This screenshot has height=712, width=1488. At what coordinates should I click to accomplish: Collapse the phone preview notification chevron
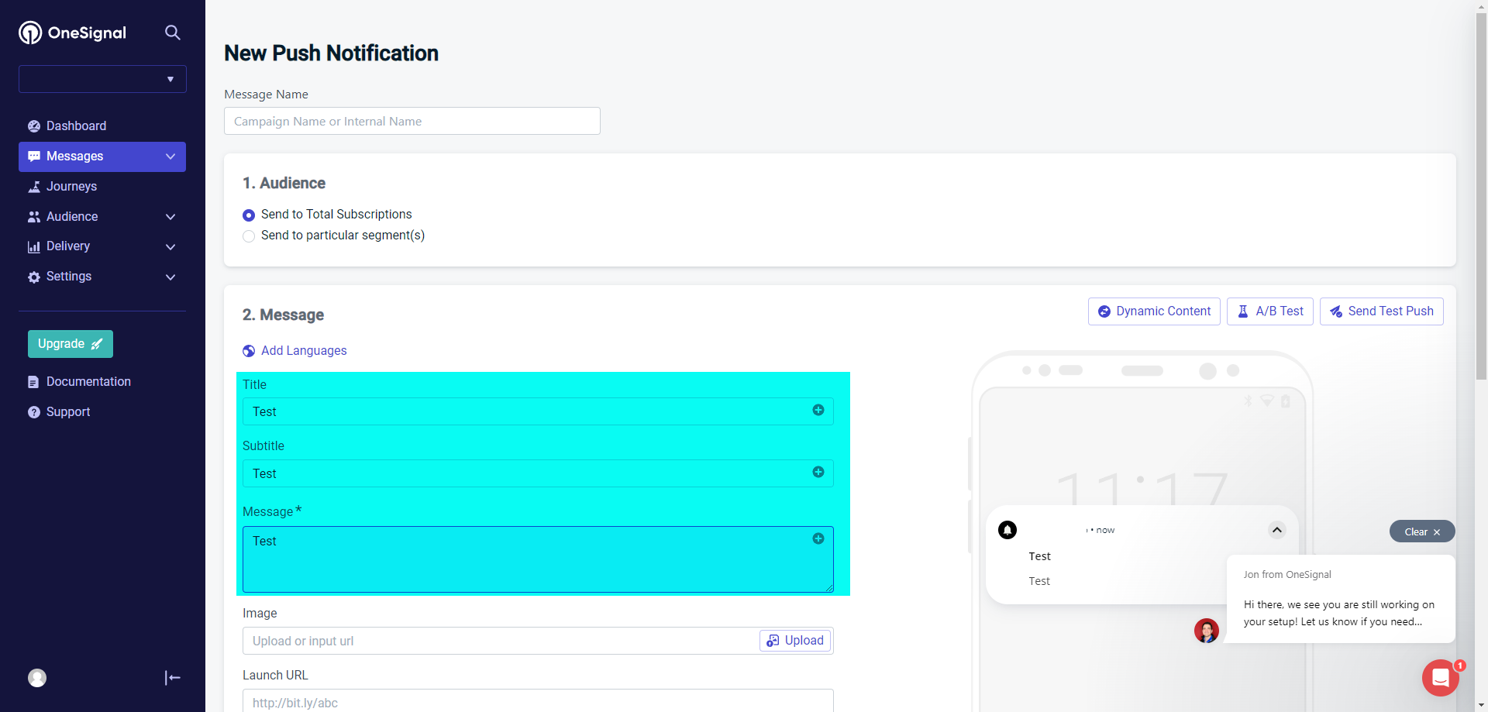pos(1277,530)
